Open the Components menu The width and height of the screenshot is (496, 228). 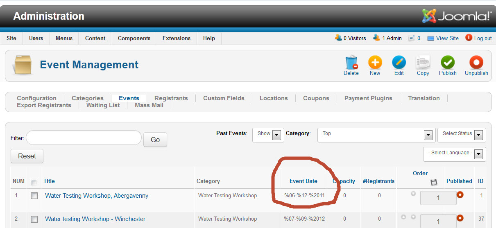pyautogui.click(x=134, y=38)
